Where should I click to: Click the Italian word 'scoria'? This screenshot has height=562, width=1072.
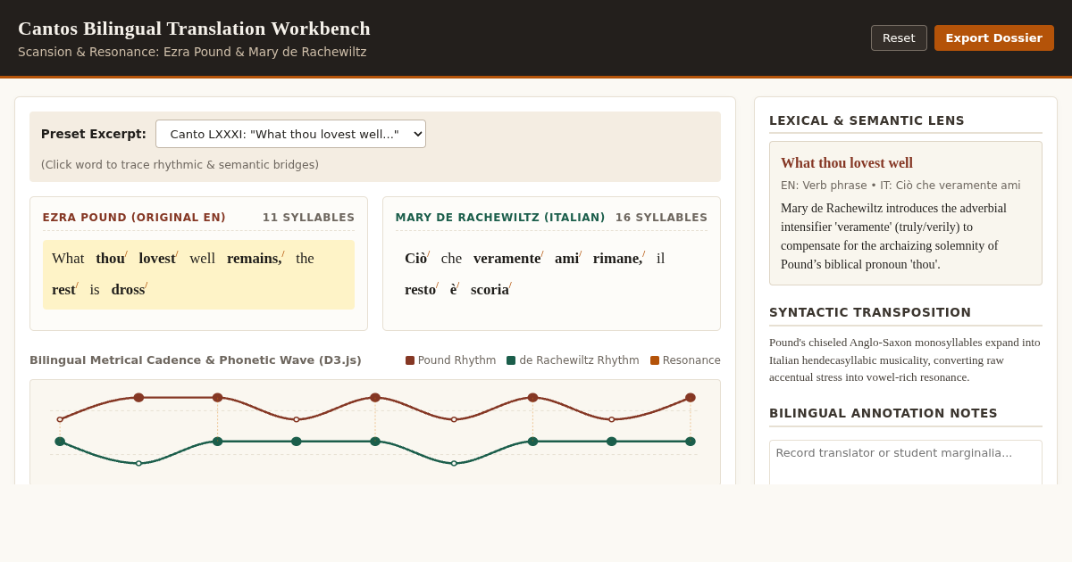coord(490,290)
